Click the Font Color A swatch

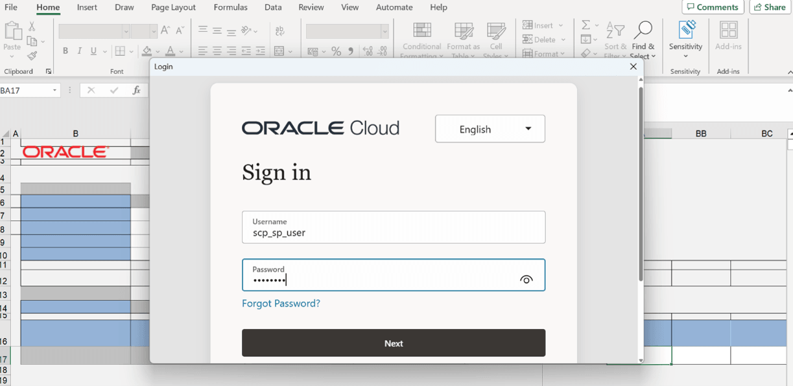pyautogui.click(x=171, y=51)
